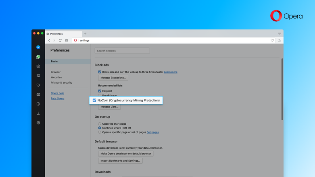Click the address bar showing settings
Viewport: 315px width, 177px height.
tap(174, 40)
